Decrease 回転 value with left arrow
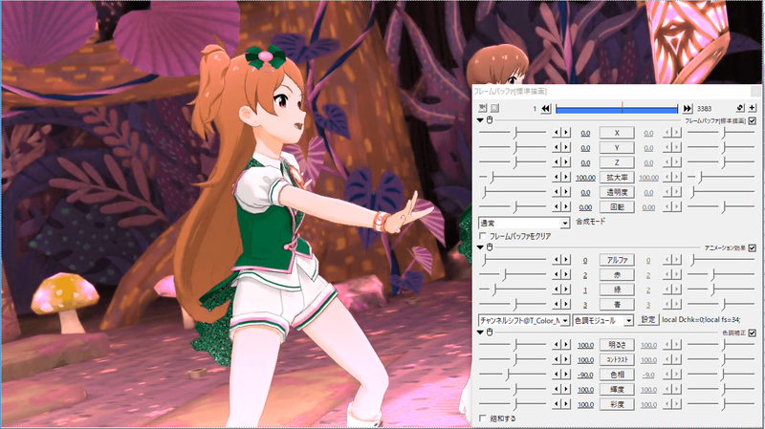This screenshot has width=765, height=429. (557, 206)
